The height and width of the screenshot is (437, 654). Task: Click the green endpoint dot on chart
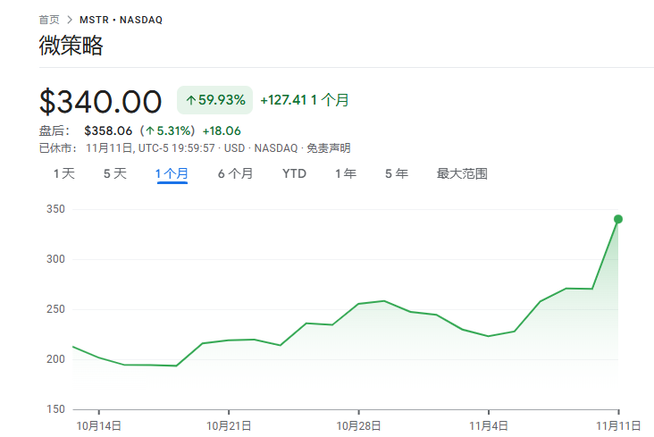click(x=617, y=219)
